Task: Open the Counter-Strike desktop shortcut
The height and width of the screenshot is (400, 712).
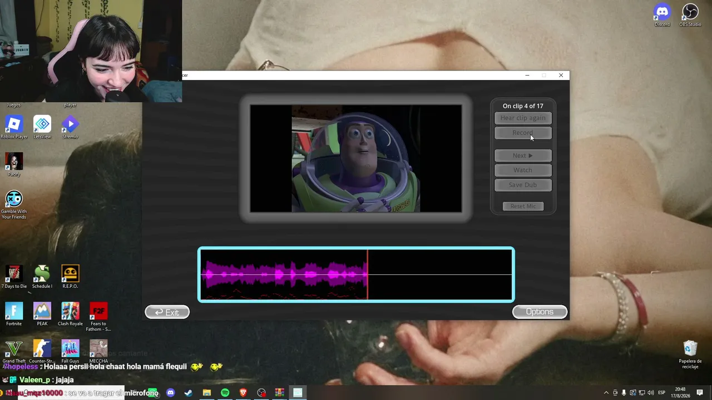Action: tap(42, 351)
